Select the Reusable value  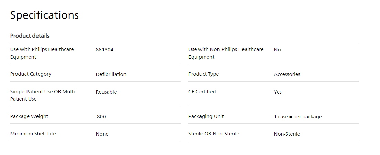pos(106,92)
